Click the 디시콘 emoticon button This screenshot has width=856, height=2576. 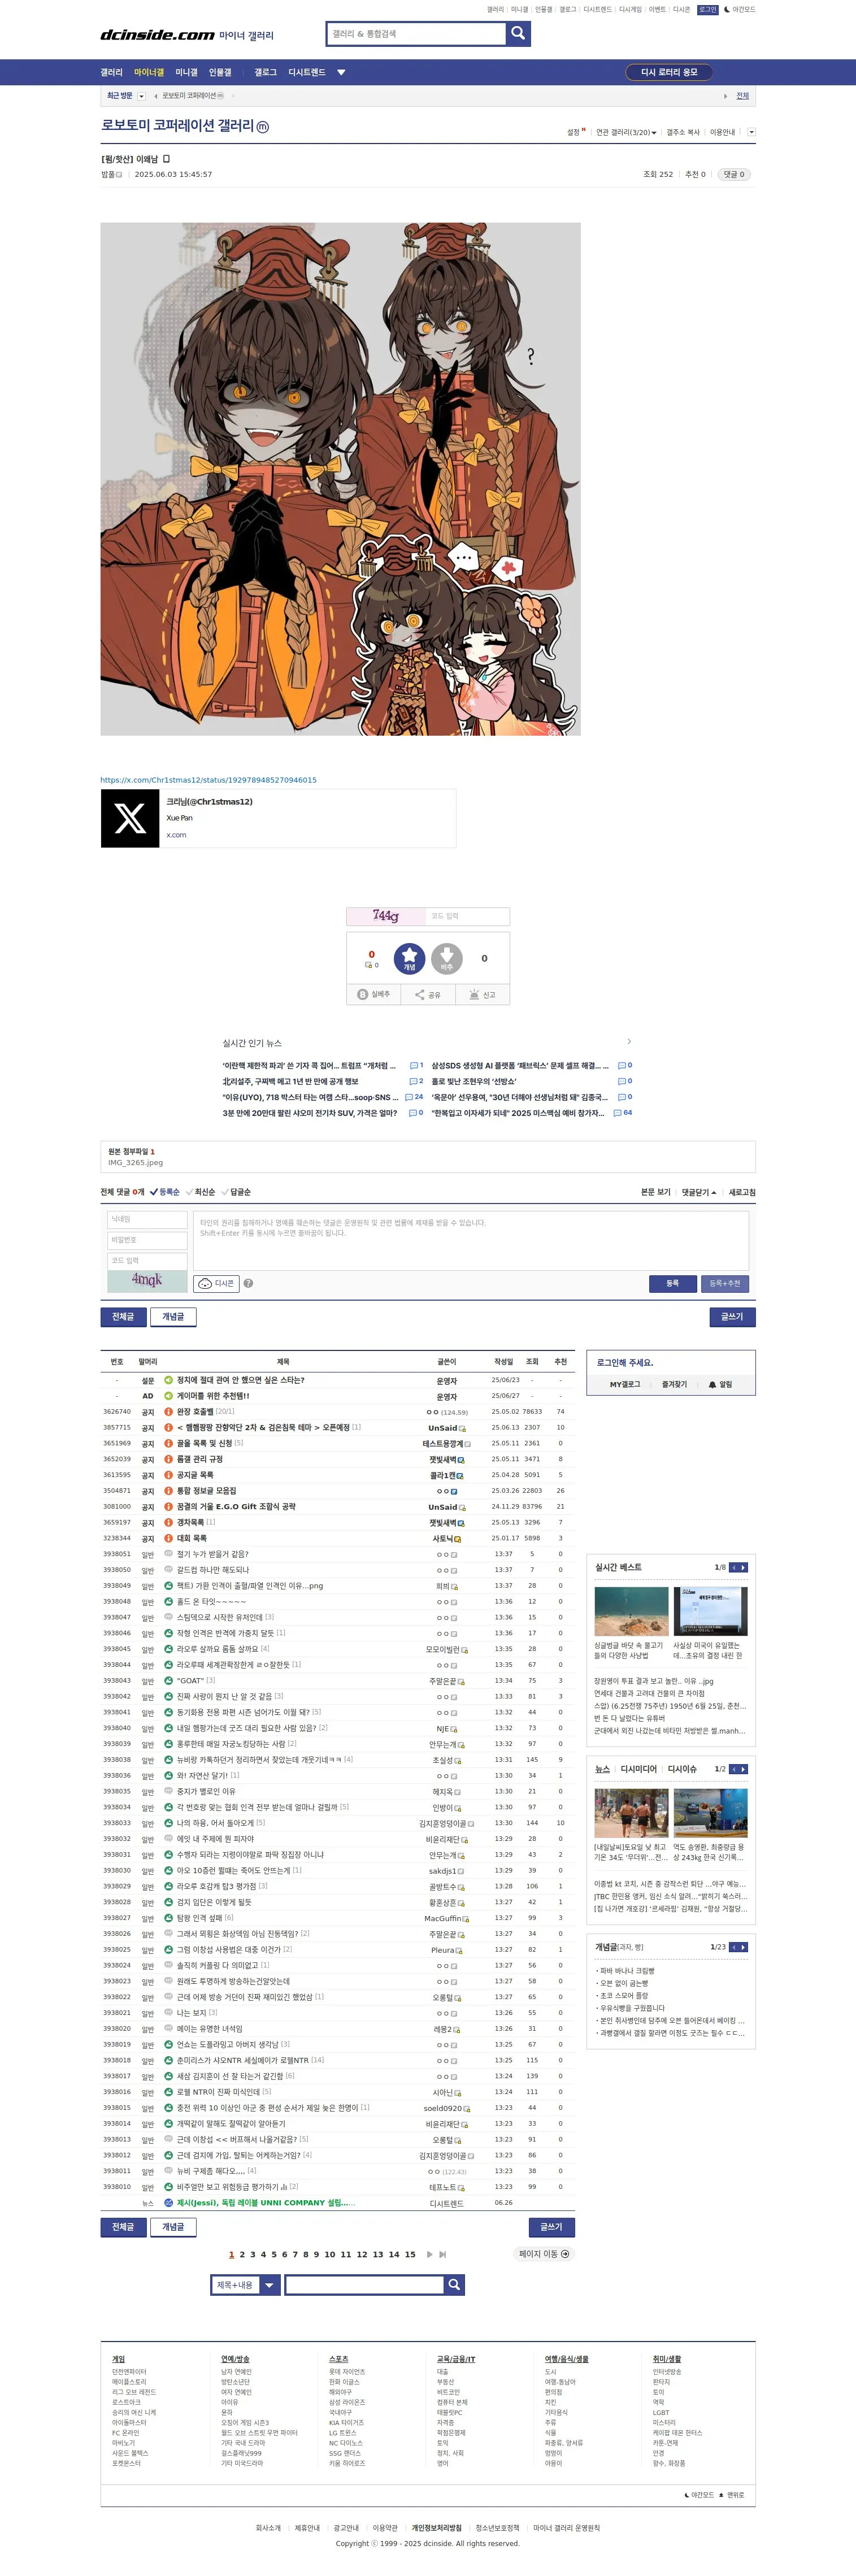(216, 1283)
